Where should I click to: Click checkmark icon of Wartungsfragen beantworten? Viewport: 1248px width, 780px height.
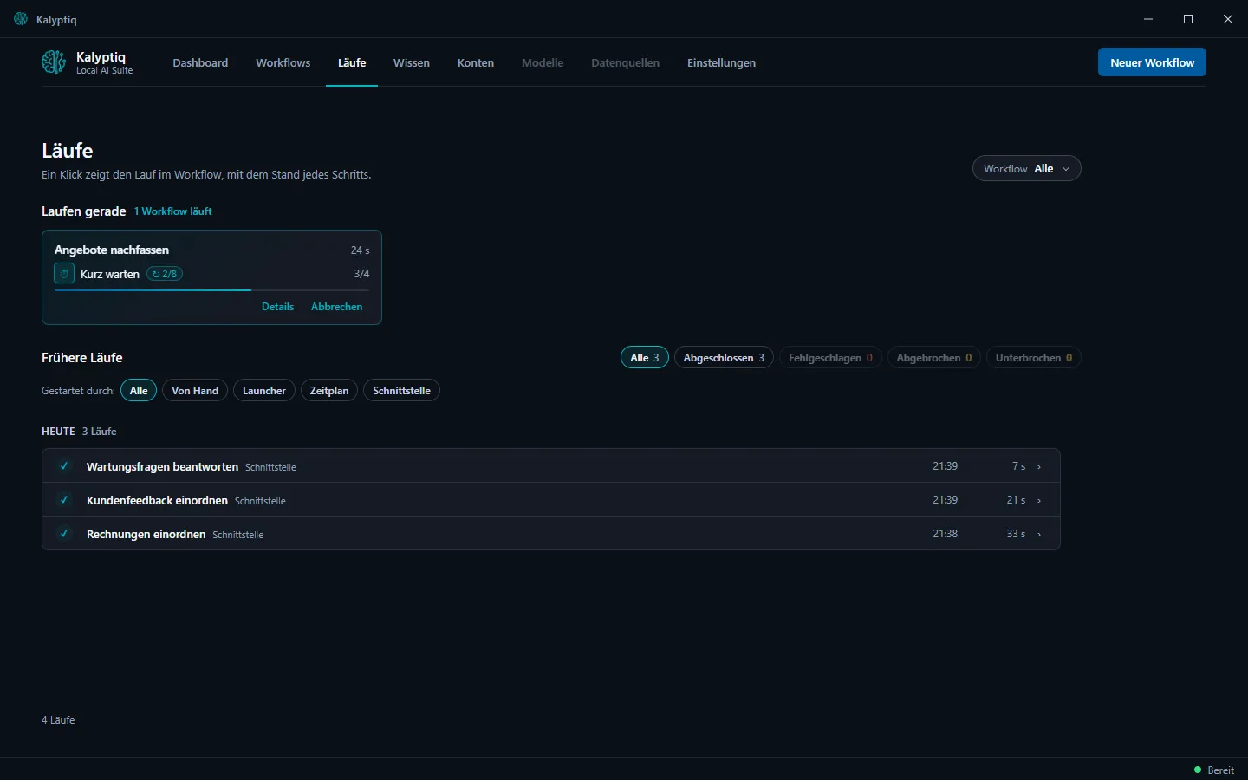pos(64,466)
